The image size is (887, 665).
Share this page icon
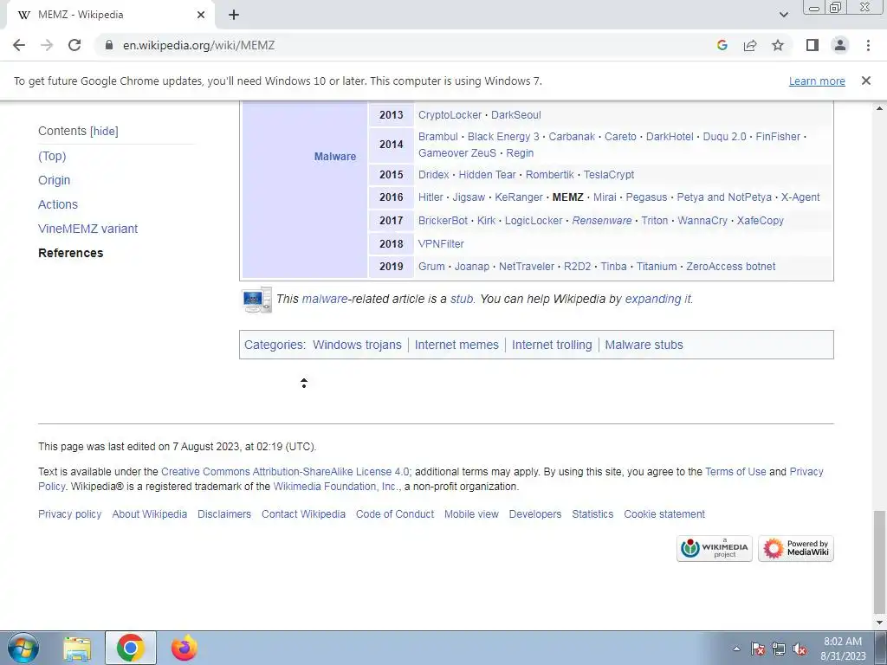[x=750, y=45]
